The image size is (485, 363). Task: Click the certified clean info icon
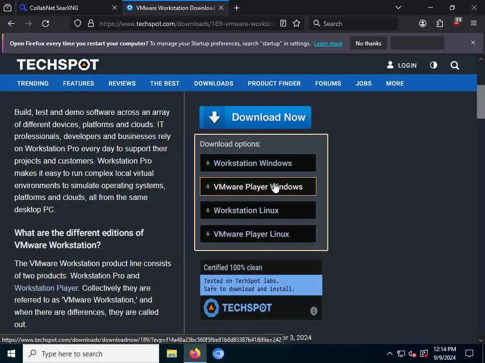(x=314, y=311)
